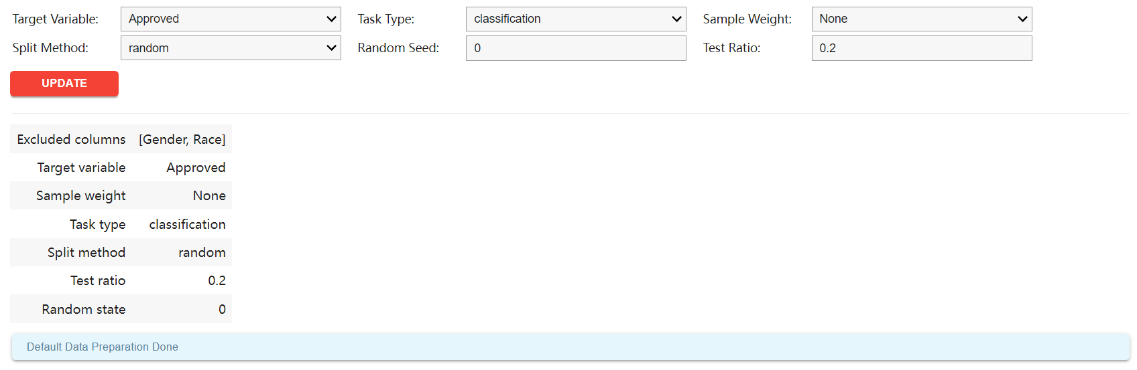Screen dimensions: 1137x370
Task: Click the Random Seed input field
Action: coord(575,48)
